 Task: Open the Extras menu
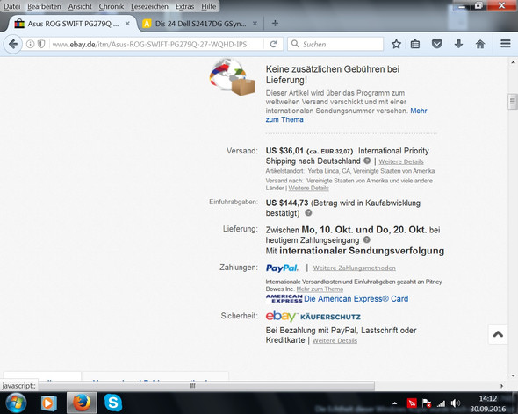[184, 6]
